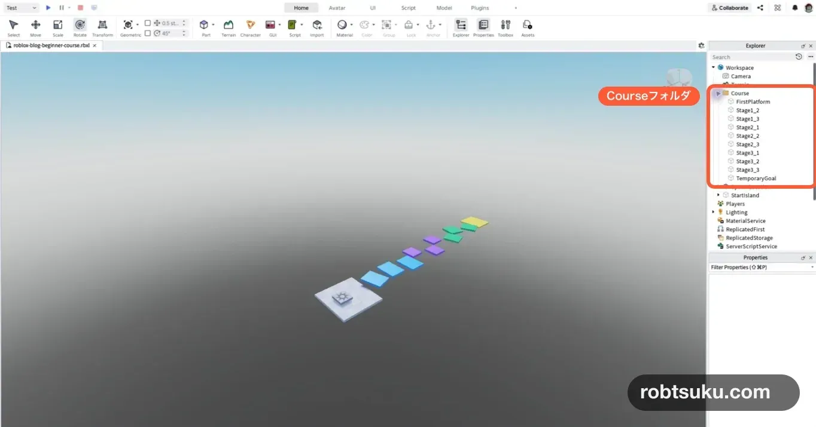Click the Anchor toolbar icon
Screen dimensions: 816x427
point(431,25)
